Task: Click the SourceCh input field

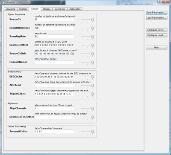Action: click(x=54, y=20)
